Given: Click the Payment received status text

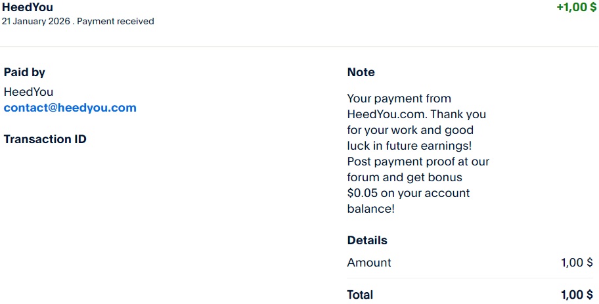Looking at the screenshot, I should [x=115, y=21].
